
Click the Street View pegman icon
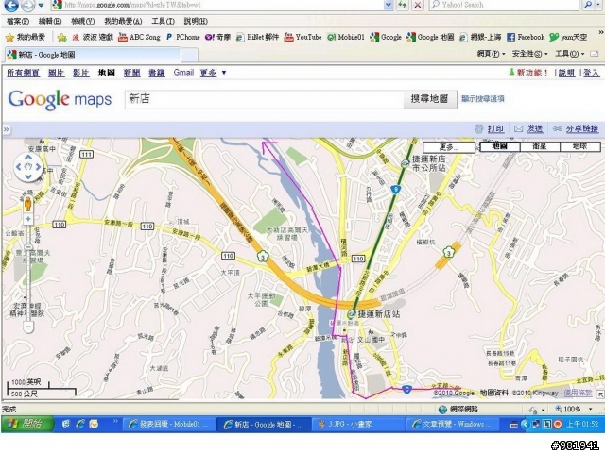[27, 204]
